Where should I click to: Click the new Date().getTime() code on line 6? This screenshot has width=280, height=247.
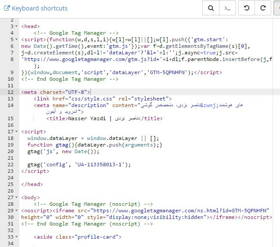click(x=52, y=46)
